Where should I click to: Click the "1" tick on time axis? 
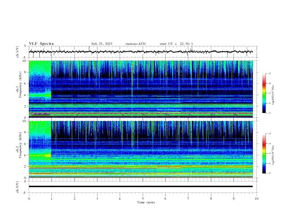[51, 199]
